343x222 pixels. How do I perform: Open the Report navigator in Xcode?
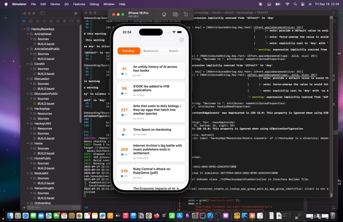[x=78, y=21]
